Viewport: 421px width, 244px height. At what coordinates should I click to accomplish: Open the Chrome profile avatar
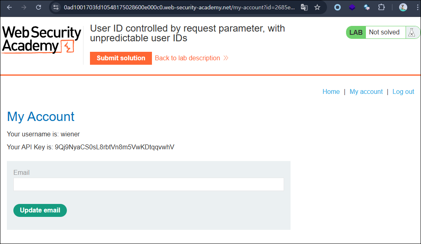[x=403, y=7]
